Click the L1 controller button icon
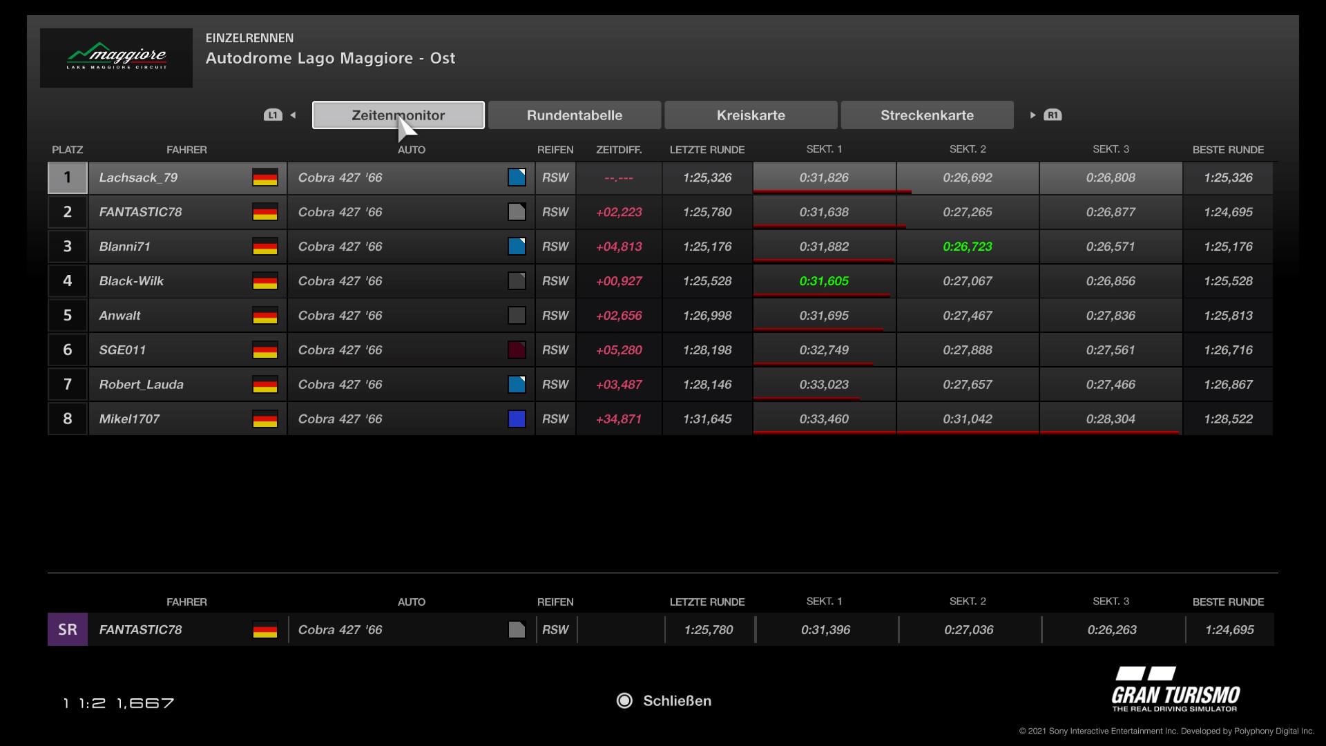The height and width of the screenshot is (746, 1326). tap(273, 115)
